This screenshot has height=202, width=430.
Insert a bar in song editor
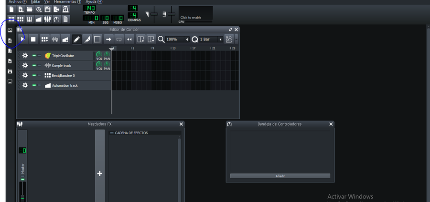pos(140,40)
